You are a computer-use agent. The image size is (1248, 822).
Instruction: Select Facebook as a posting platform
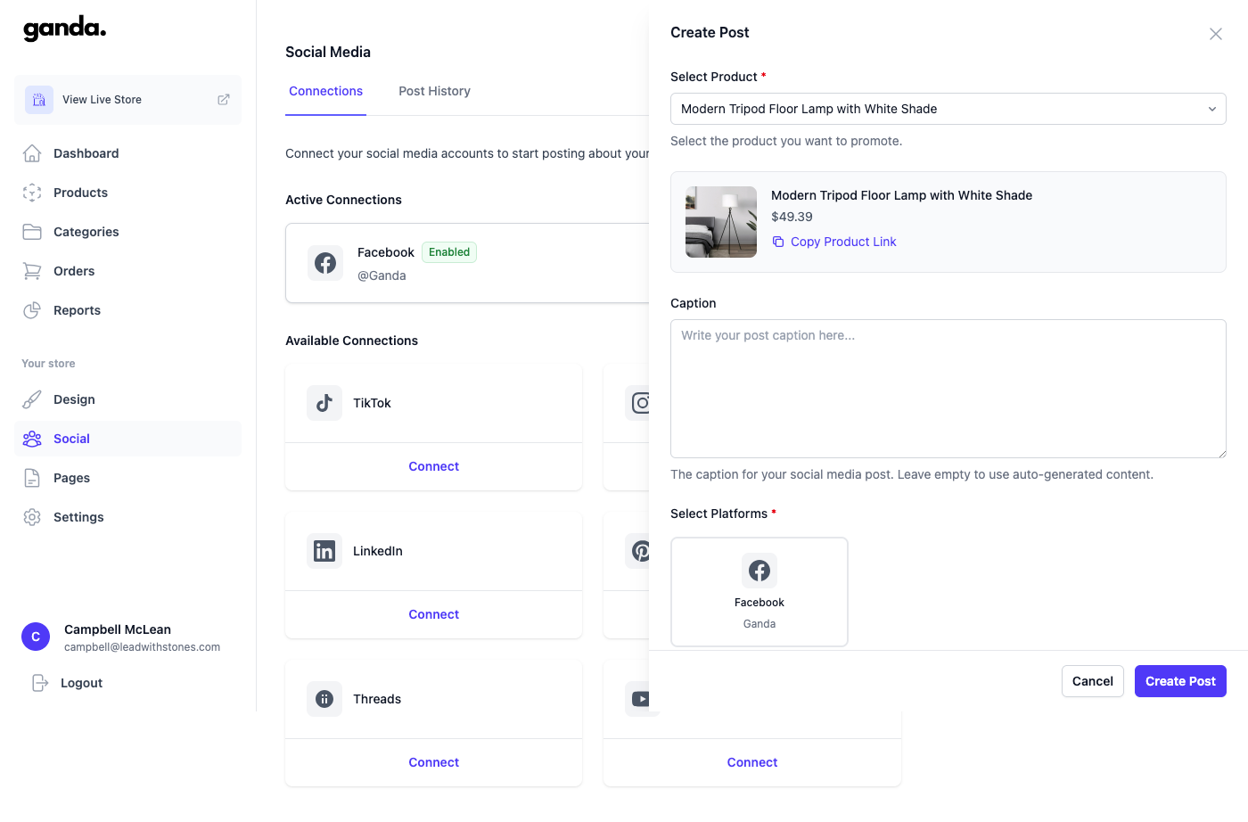(759, 591)
